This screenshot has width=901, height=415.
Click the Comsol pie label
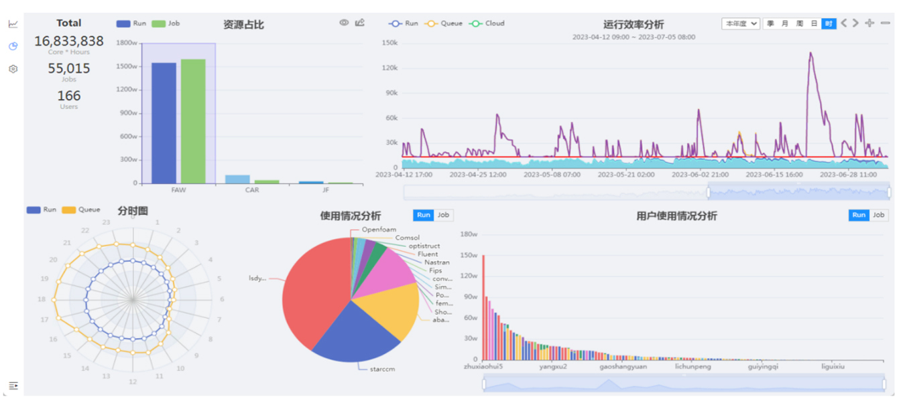coord(407,238)
